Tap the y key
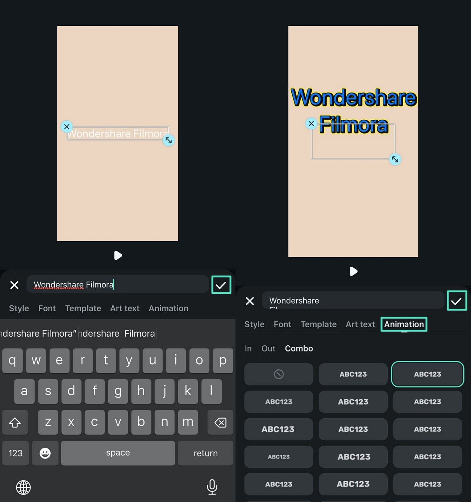The image size is (471, 502). coord(129,361)
